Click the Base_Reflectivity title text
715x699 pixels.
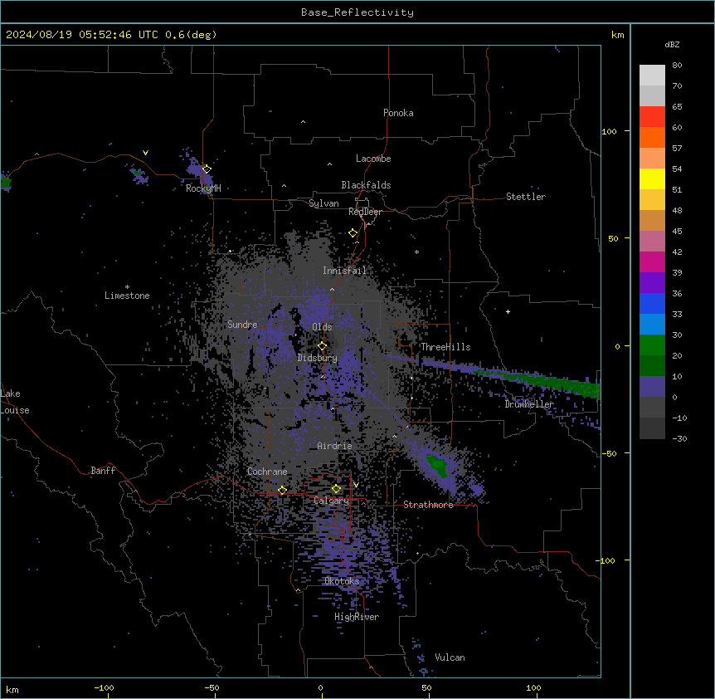[357, 12]
